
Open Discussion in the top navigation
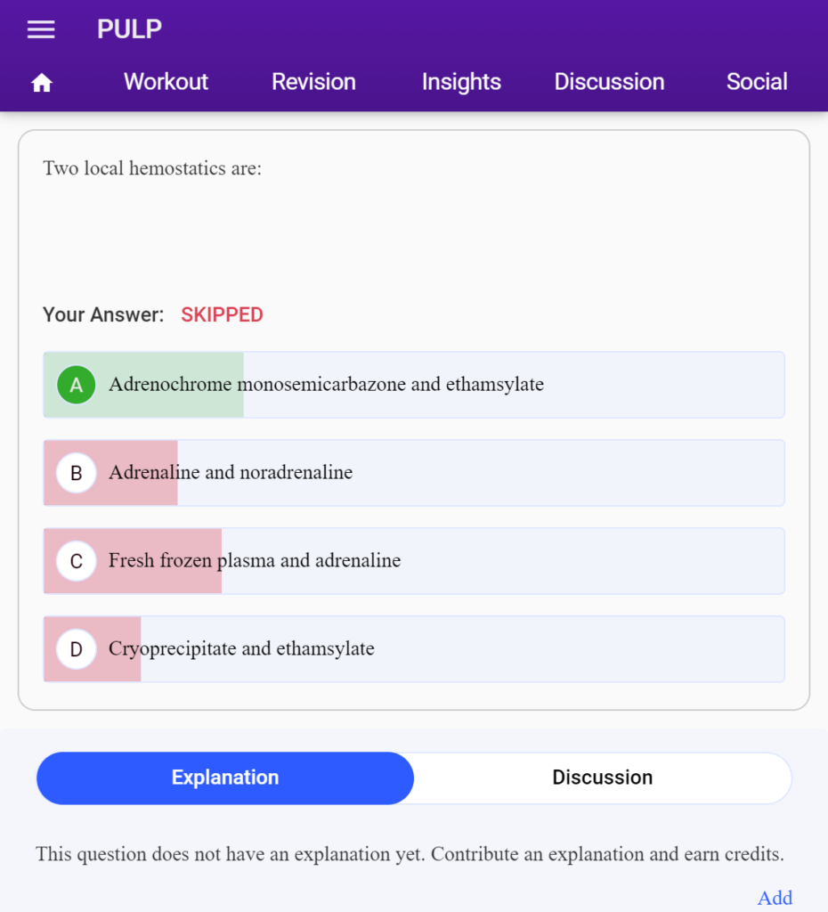(x=609, y=82)
